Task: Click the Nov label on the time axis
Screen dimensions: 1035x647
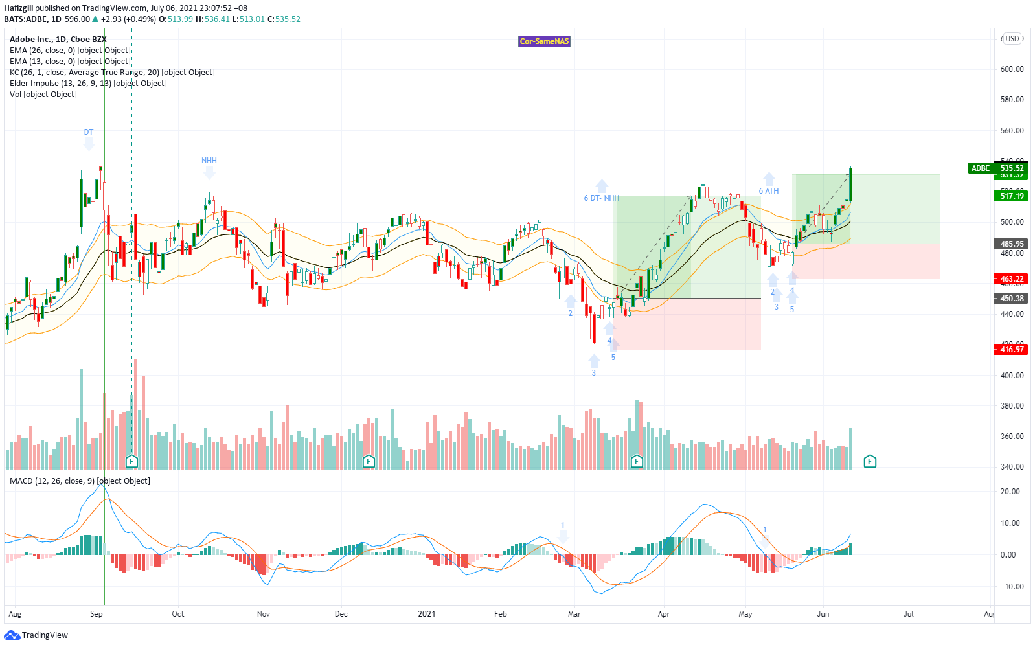Action: [263, 614]
